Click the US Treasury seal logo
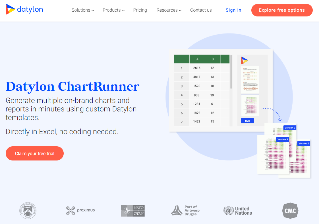 click(x=28, y=211)
